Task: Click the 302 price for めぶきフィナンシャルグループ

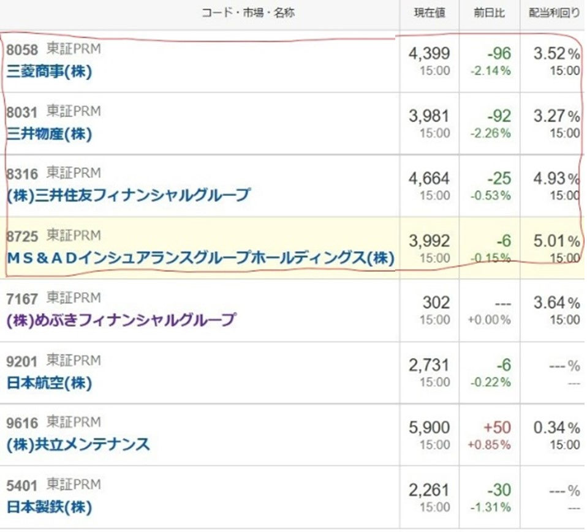Action: point(436,303)
